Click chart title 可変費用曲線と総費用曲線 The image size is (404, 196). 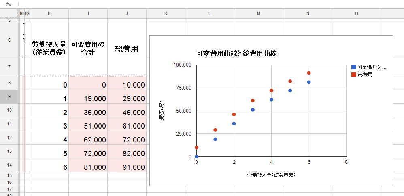236,54
